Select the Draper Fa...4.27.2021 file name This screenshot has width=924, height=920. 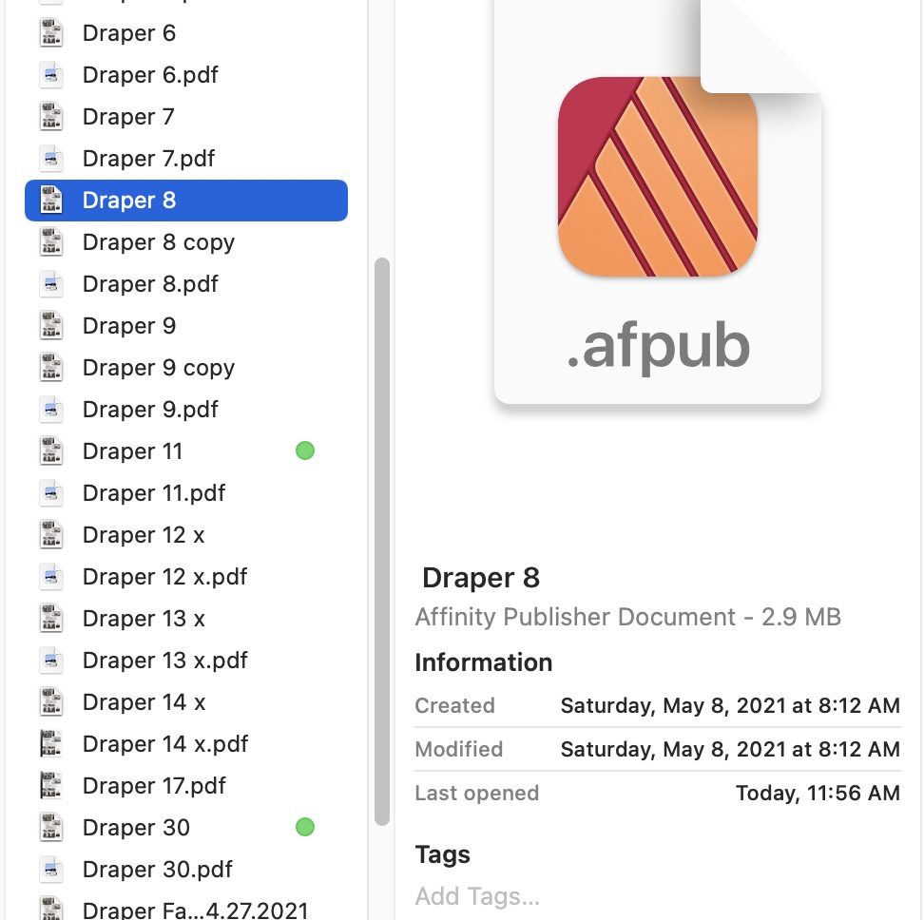click(x=196, y=910)
